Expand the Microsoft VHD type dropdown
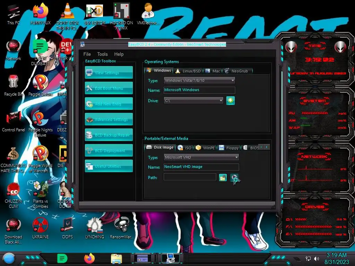This screenshot has width=355, height=266. pos(201,157)
